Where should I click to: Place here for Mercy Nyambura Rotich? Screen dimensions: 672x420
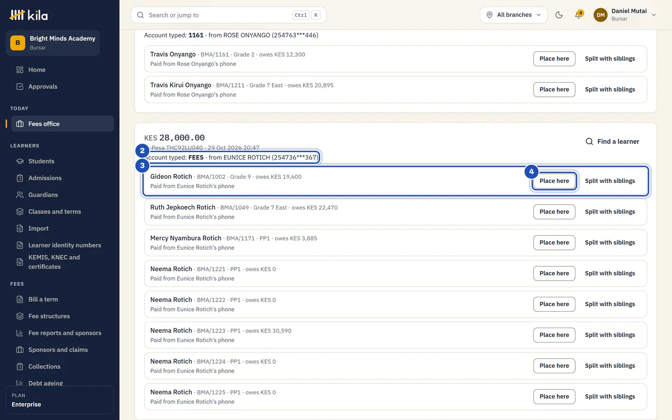pos(554,243)
